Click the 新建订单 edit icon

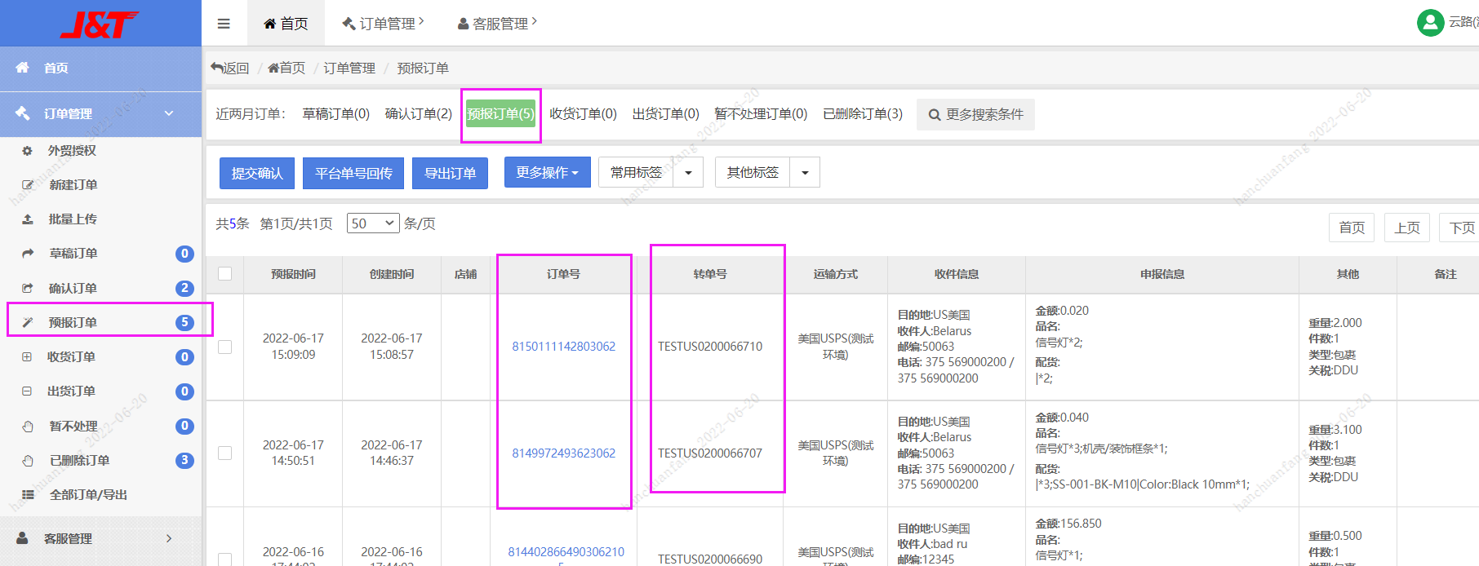[28, 185]
